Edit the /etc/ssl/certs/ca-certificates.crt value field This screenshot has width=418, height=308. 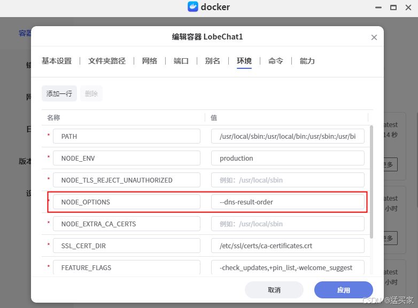click(x=288, y=246)
